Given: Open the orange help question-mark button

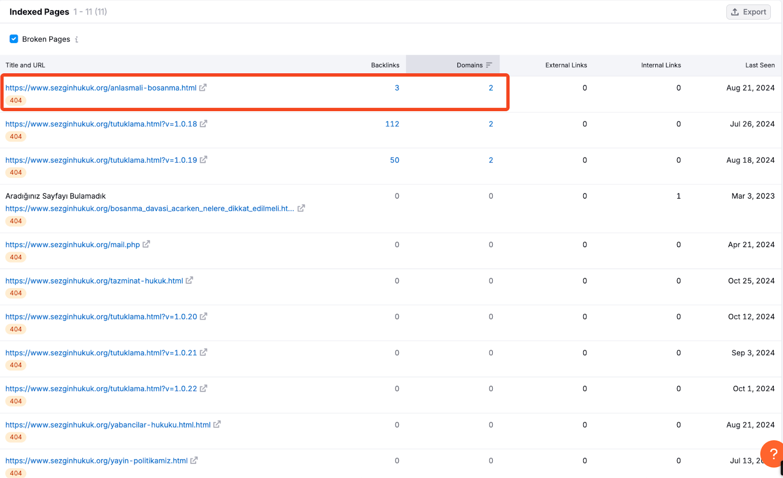Looking at the screenshot, I should (x=772, y=454).
